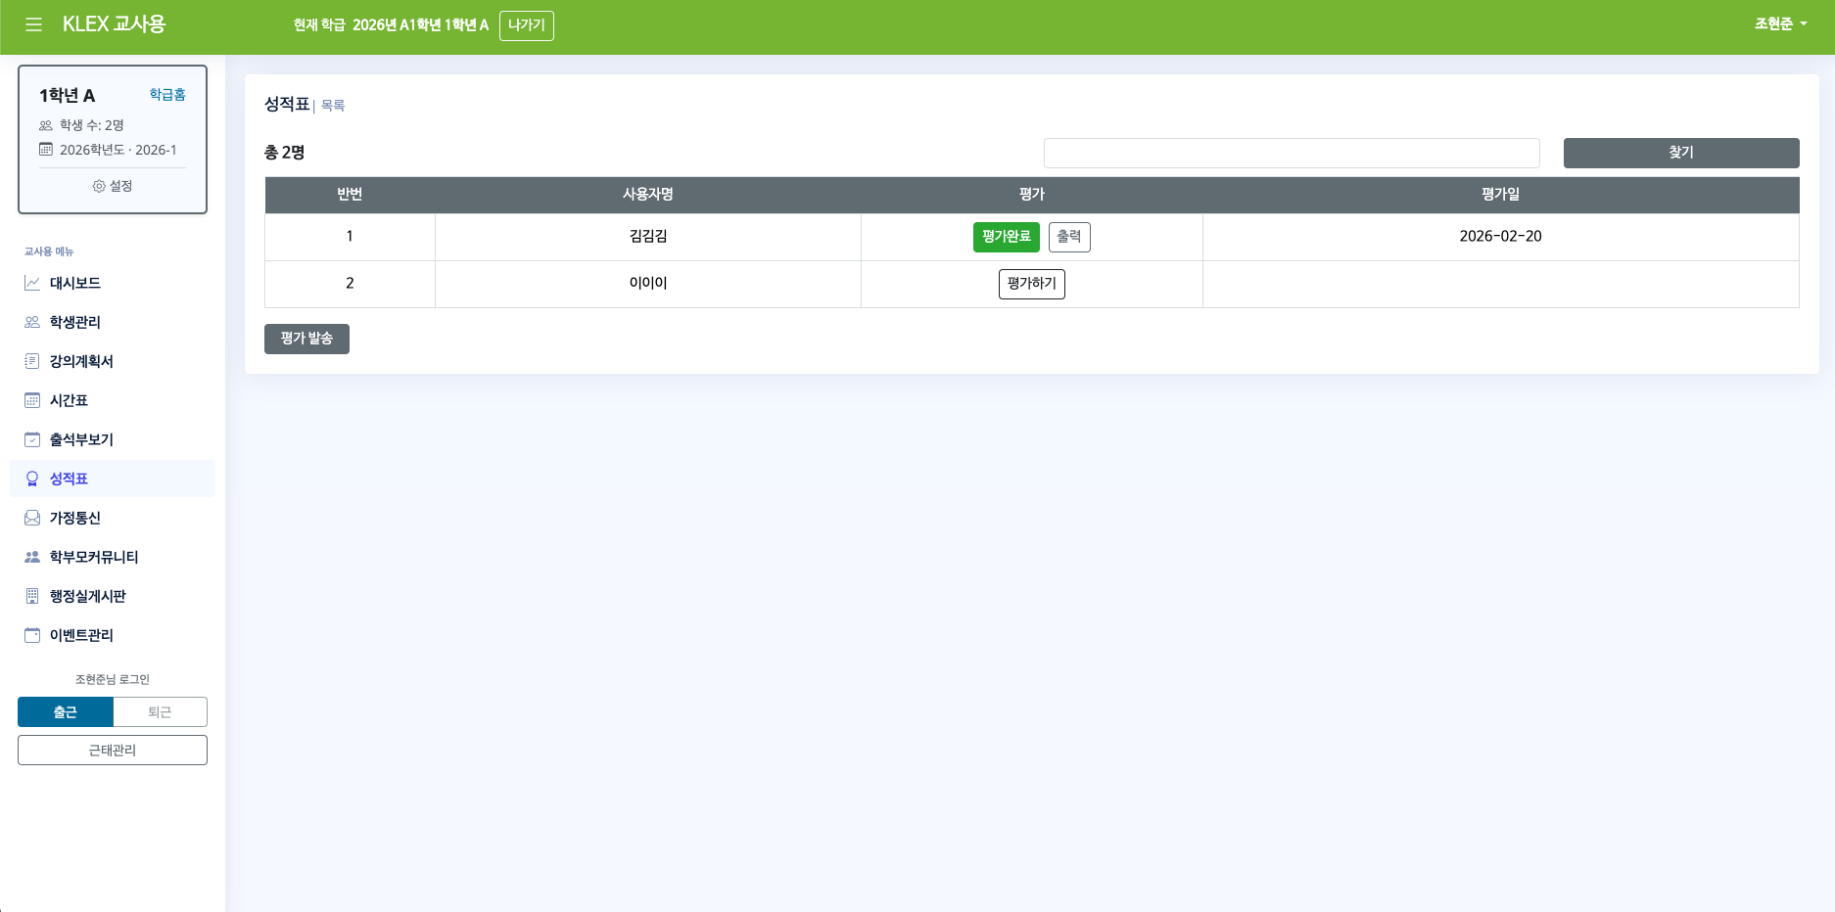This screenshot has width=1835, height=912.
Task: Click the 출력 button for 김김김
Action: pos(1069,237)
